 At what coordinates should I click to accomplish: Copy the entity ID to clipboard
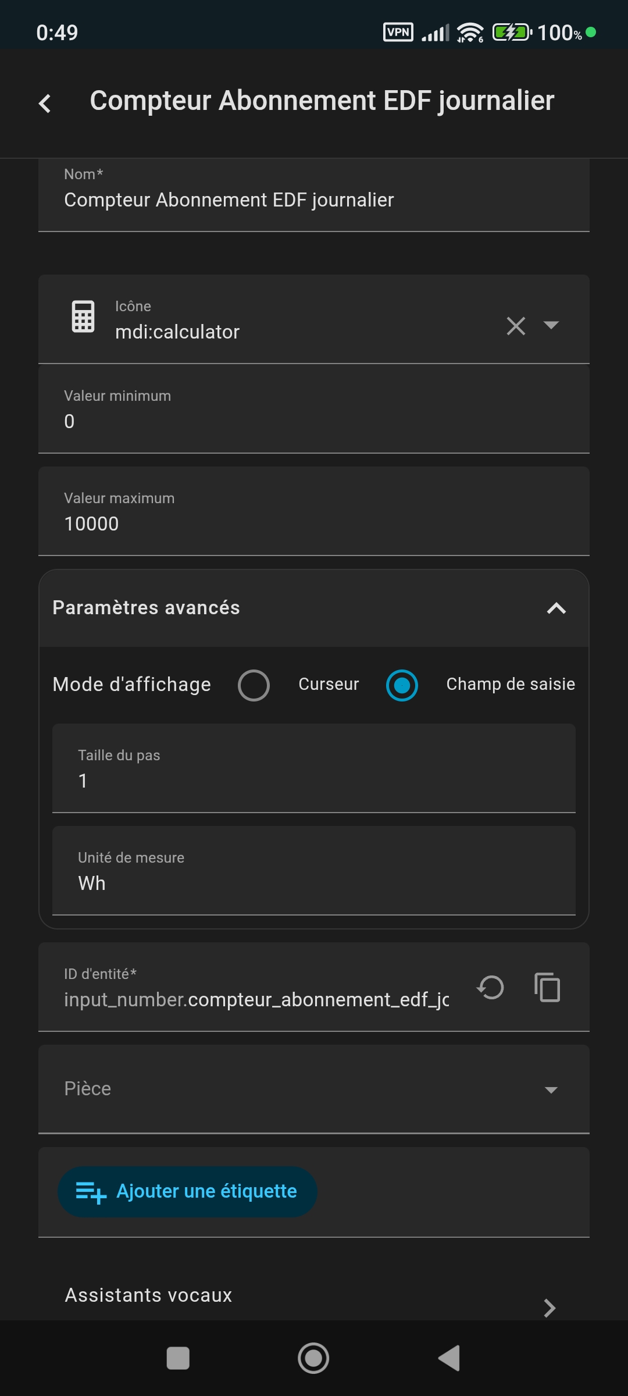[x=547, y=987]
